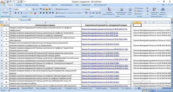
Task: Save the workbook from Quick Access toolbar
Action: pyautogui.click(x=7, y=2)
